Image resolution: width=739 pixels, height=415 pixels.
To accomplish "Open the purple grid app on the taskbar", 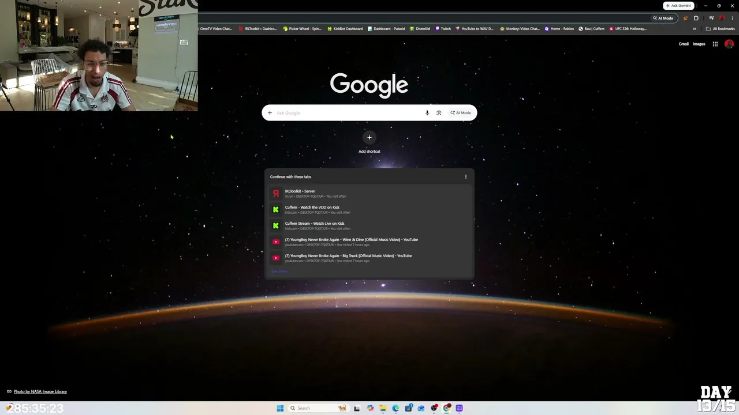I will point(460,408).
